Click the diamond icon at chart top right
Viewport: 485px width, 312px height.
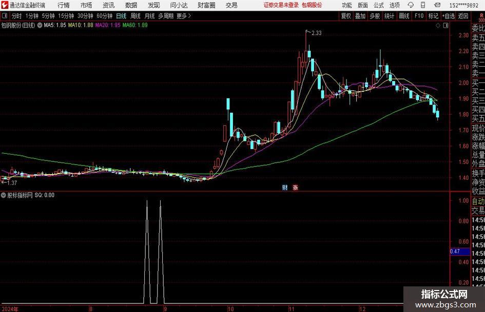(x=438, y=26)
